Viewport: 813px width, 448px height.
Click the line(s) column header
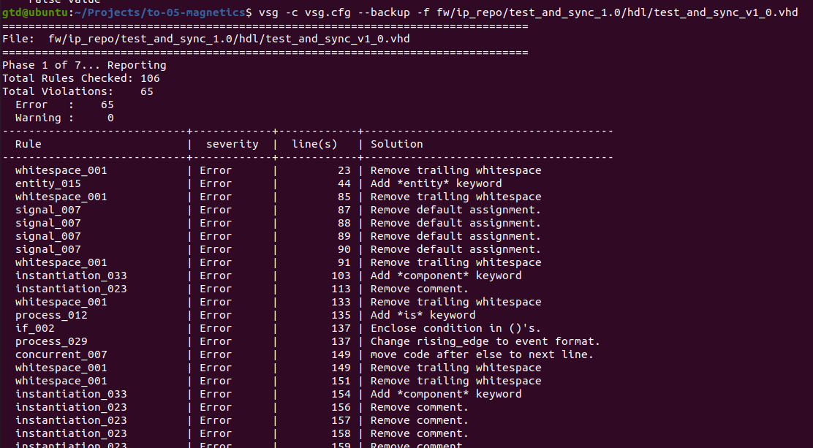pyautogui.click(x=314, y=143)
